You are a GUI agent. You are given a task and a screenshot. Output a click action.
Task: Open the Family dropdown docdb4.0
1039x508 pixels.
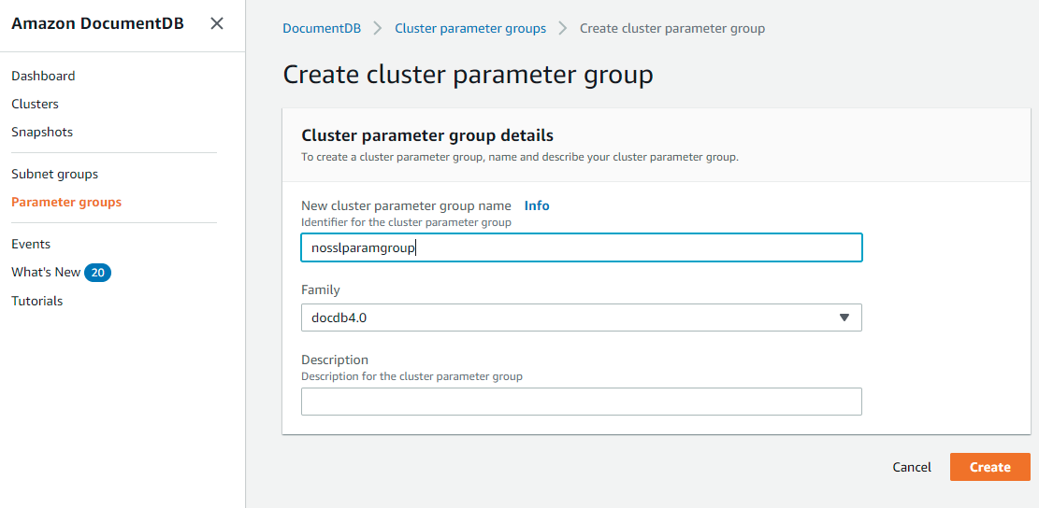582,317
